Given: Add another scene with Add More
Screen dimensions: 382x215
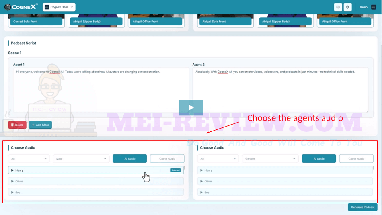Looking at the screenshot, I should 40,125.
